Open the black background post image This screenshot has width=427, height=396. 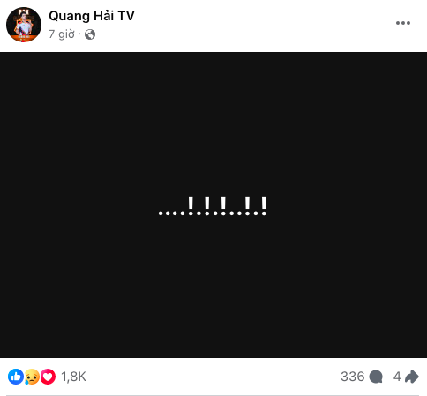pos(213,205)
